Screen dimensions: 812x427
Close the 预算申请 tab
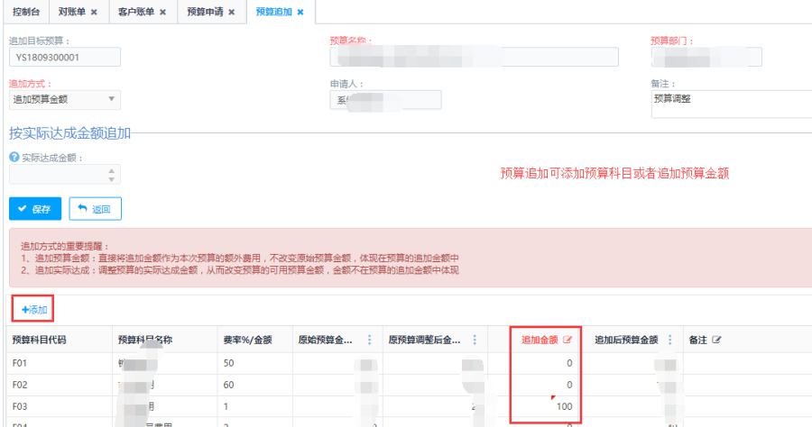coord(231,13)
